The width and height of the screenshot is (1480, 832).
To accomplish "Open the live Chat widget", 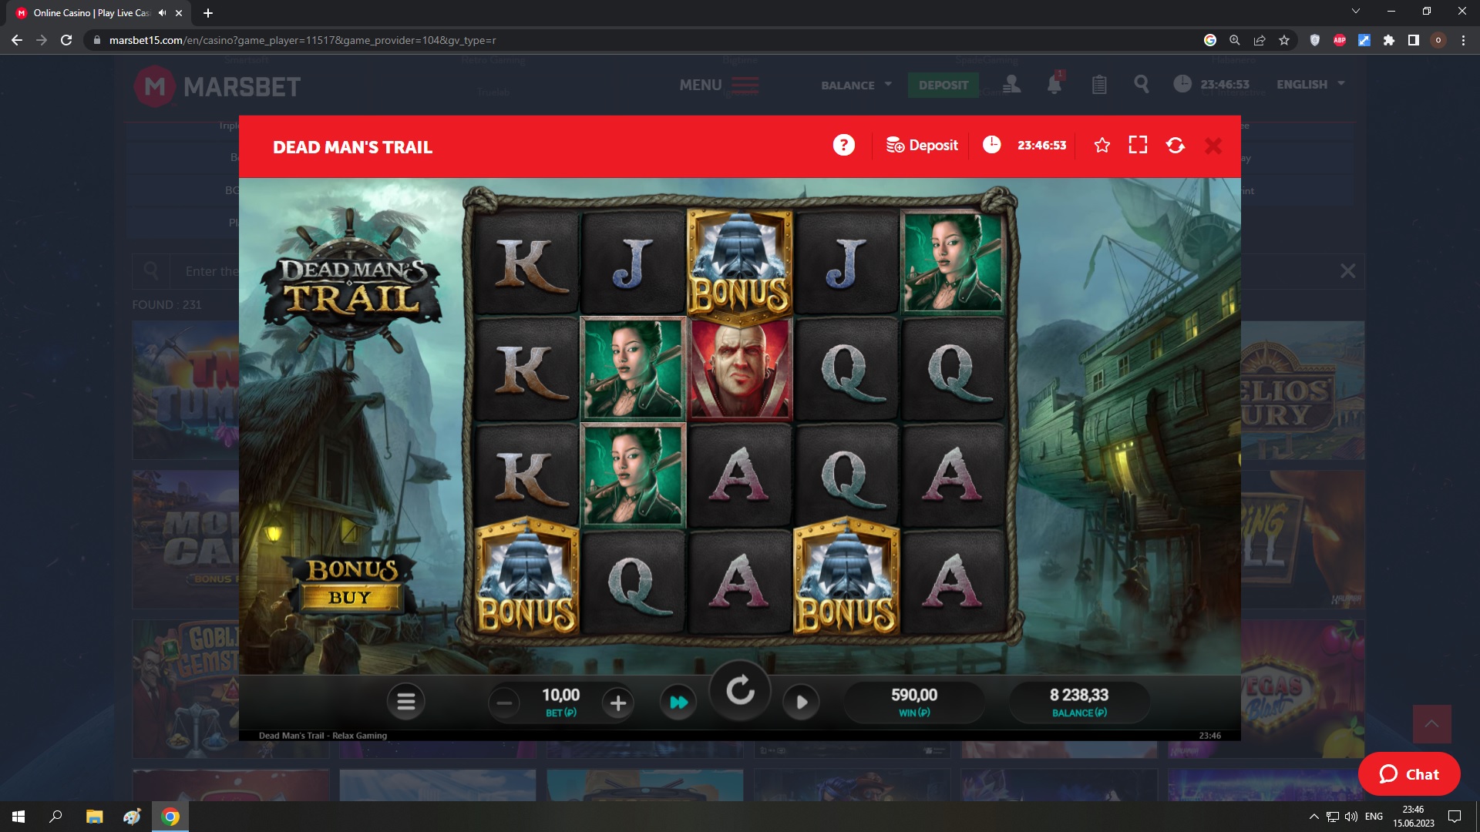I will click(x=1408, y=774).
